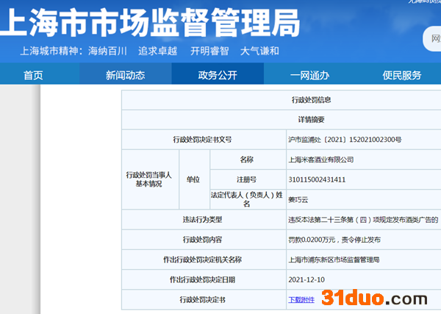The height and width of the screenshot is (314, 441).
Task: Click the 无障碍浏览 link at top right
Action: click(423, 2)
